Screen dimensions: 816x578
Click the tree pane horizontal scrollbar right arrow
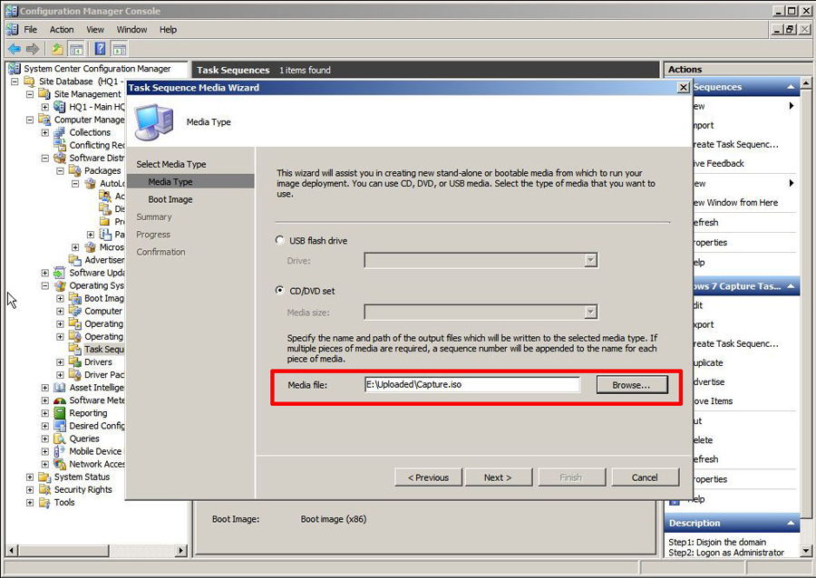point(181,550)
